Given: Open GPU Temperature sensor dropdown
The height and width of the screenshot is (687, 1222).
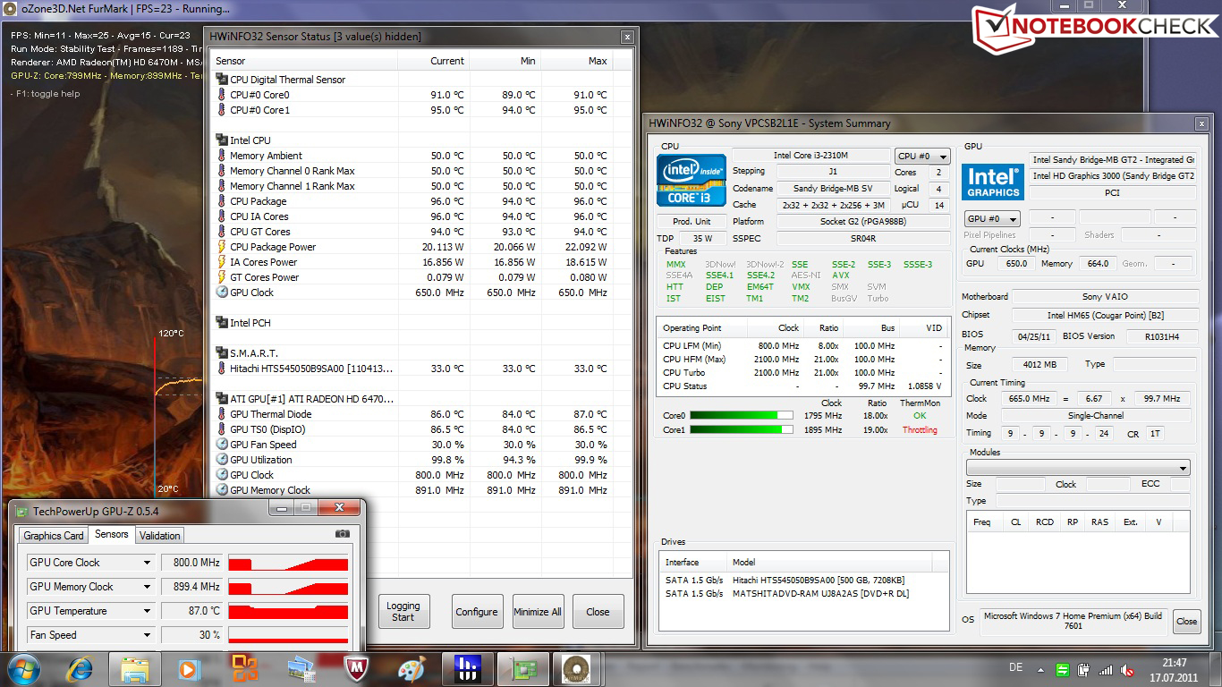Looking at the screenshot, I should click(148, 611).
